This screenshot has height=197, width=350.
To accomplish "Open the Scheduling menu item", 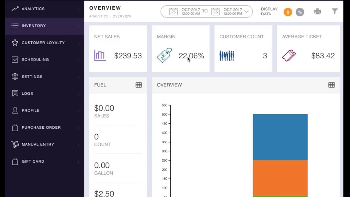I will pyautogui.click(x=45, y=60).
